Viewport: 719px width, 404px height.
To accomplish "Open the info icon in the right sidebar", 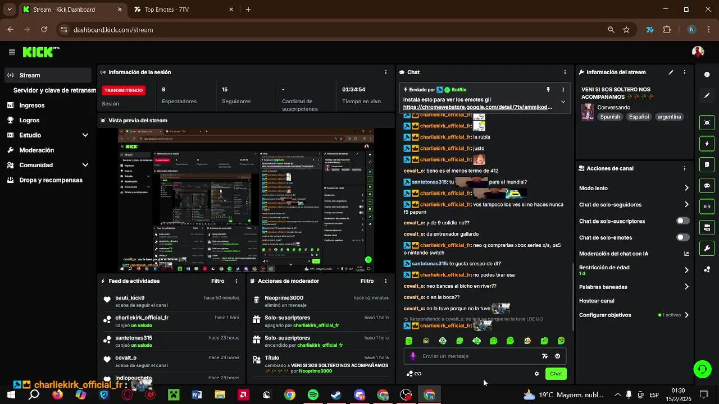I will pyautogui.click(x=707, y=75).
